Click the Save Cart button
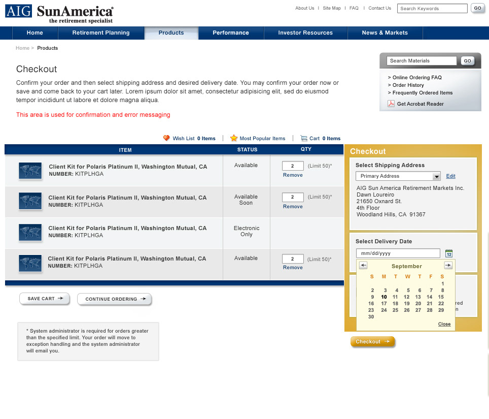Image resolution: width=489 pixels, height=419 pixels. coord(45,299)
